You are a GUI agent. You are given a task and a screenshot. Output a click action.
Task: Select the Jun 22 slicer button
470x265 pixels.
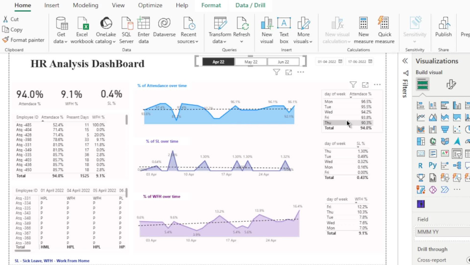point(283,62)
